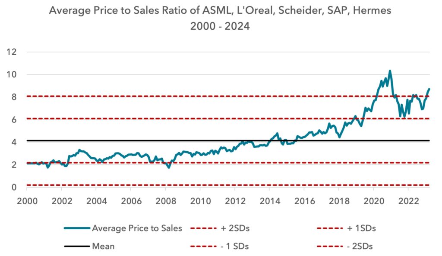Screen dimensions: 442x256
Task: Click the 2018 x-axis label
Action: 339,201
